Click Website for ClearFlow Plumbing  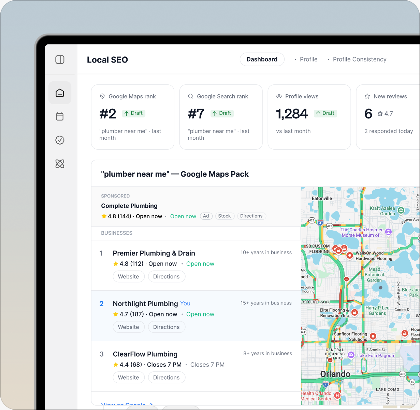(129, 378)
